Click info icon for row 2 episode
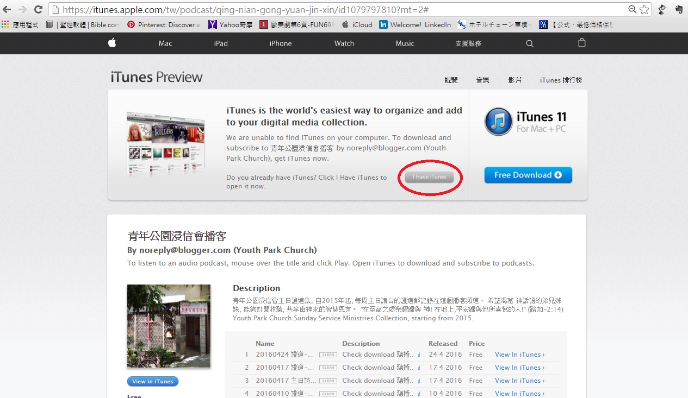 click(419, 368)
